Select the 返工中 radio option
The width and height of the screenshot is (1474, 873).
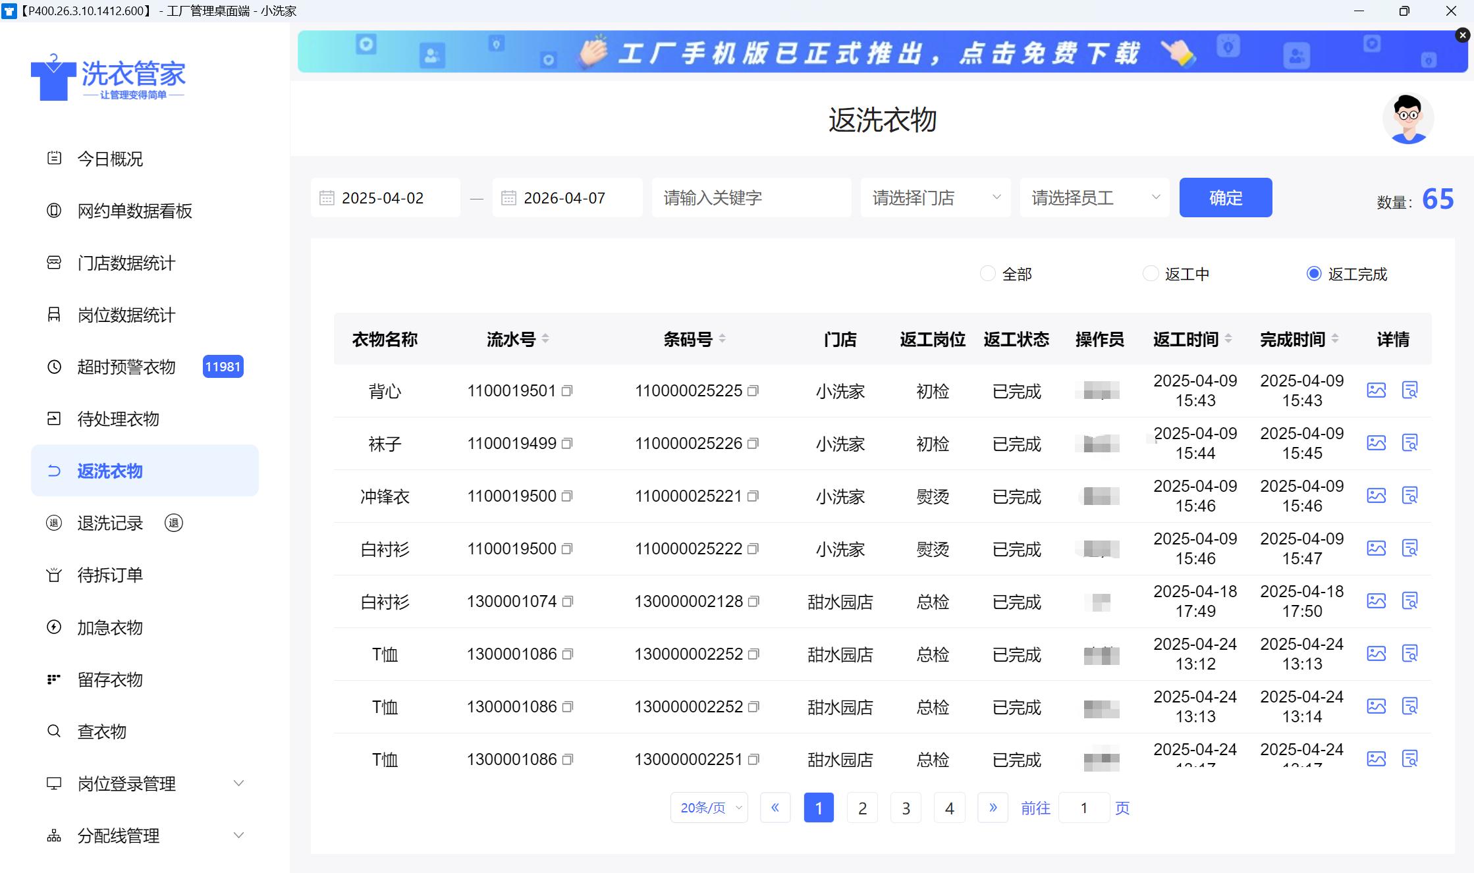(1151, 274)
